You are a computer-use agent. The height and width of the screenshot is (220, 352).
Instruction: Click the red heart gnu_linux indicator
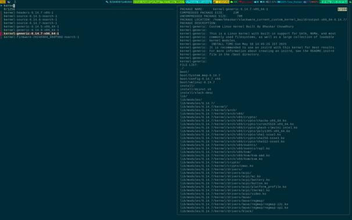click(x=246, y=2)
